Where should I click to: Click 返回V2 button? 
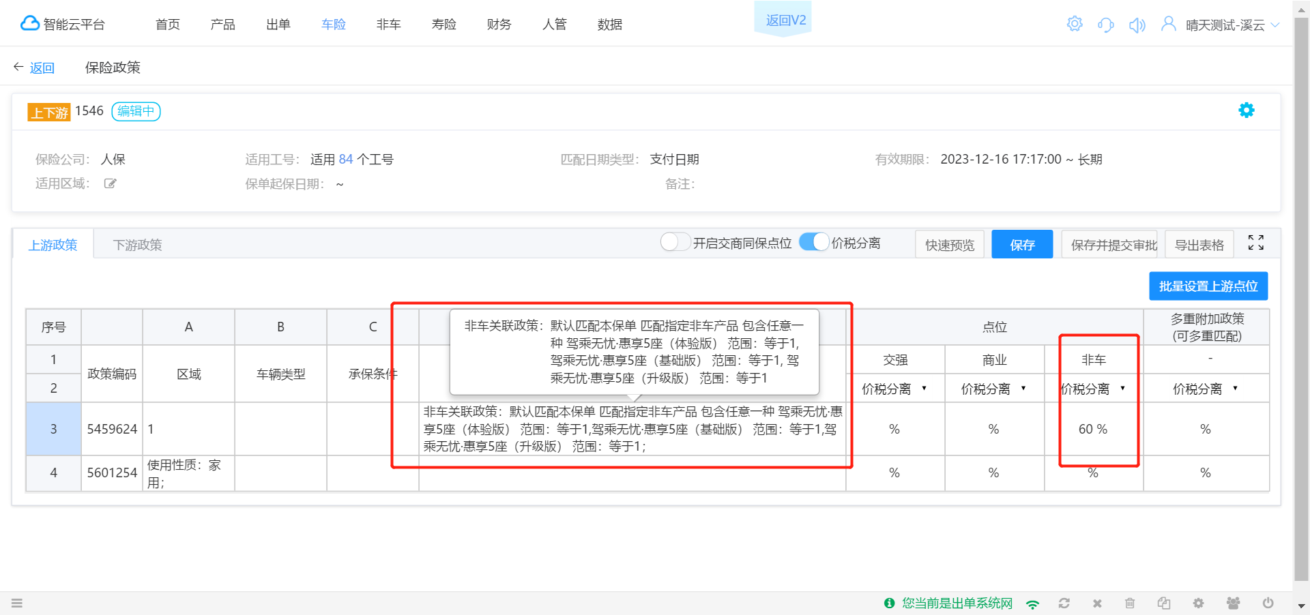point(783,19)
